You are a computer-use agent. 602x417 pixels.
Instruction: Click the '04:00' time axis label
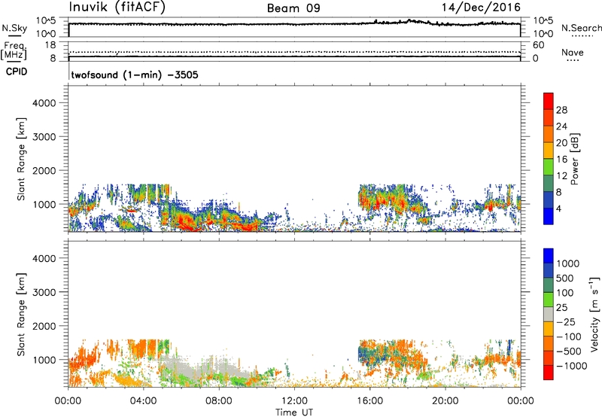pyautogui.click(x=143, y=401)
